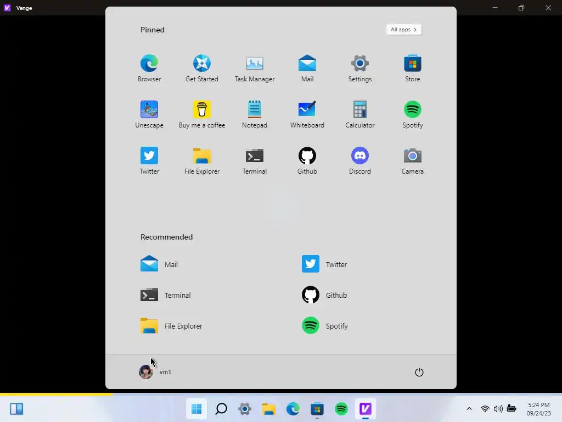
Task: Open the widgets panel on taskbar
Action: coord(16,409)
